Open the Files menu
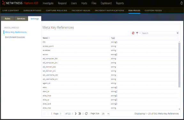Screen dimensions: 184x120 click(x=94, y=3)
